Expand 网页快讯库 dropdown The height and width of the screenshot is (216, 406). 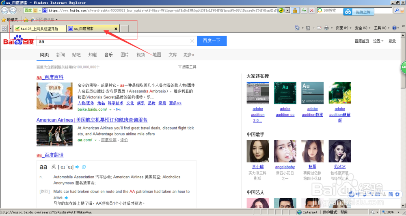[x=57, y=19]
